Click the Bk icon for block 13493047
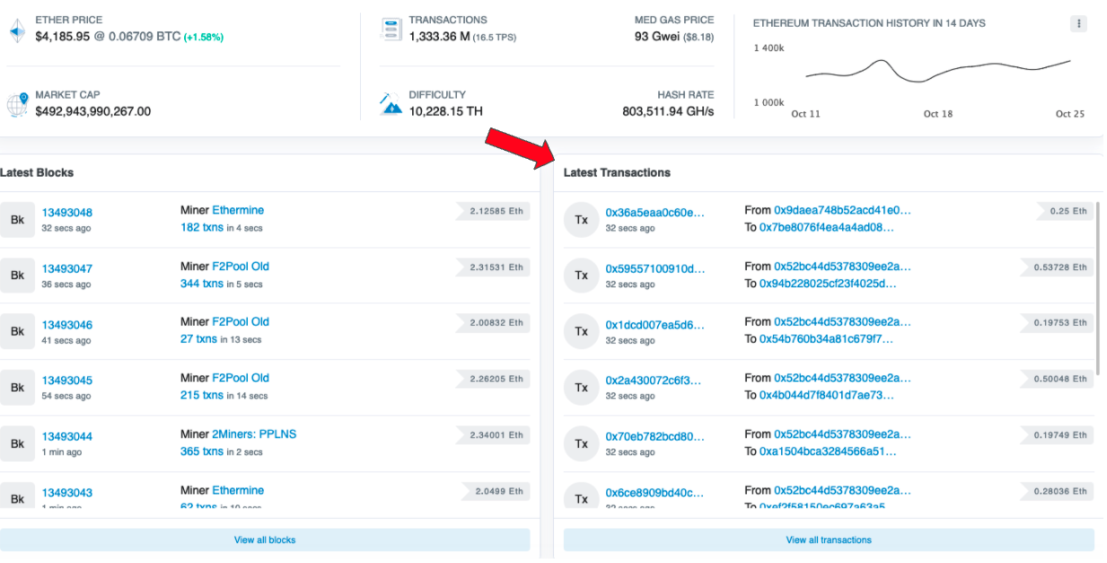 [x=17, y=275]
